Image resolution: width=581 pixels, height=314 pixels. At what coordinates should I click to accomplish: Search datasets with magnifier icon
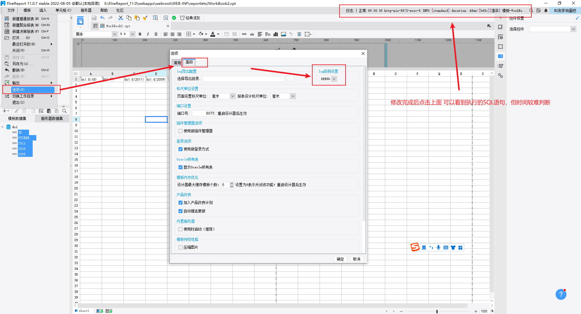(x=64, y=111)
